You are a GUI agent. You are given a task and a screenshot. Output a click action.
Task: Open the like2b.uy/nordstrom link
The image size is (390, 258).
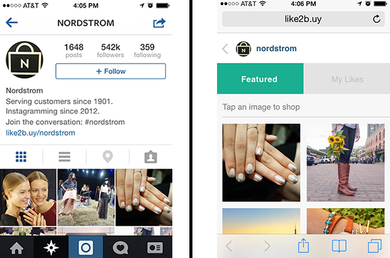(x=40, y=133)
